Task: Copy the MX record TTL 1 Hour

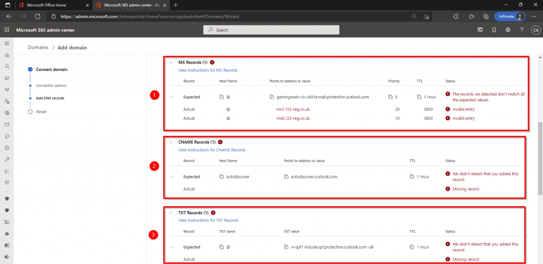Action: coord(419,97)
